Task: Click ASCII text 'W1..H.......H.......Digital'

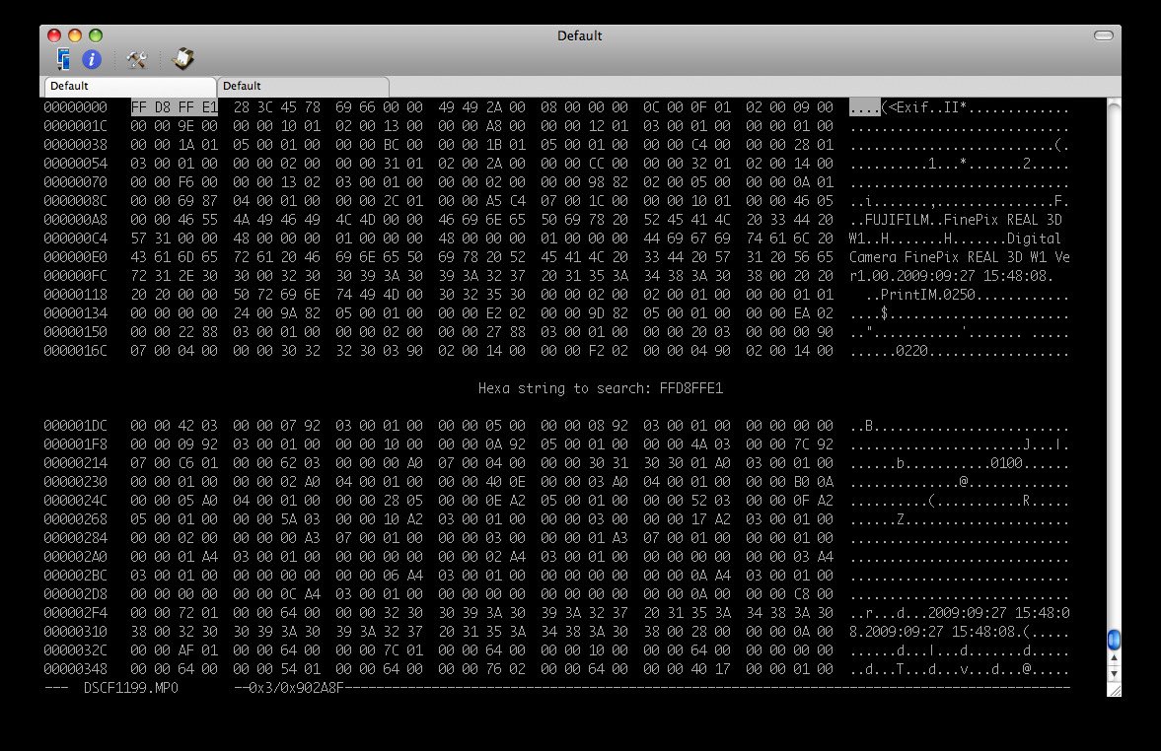Action: [955, 239]
